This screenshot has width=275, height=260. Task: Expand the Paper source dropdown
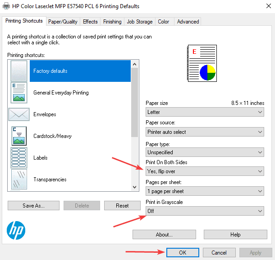(x=205, y=132)
